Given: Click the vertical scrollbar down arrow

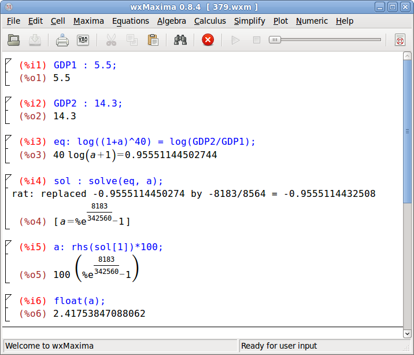Looking at the screenshot, I should click(x=407, y=334).
